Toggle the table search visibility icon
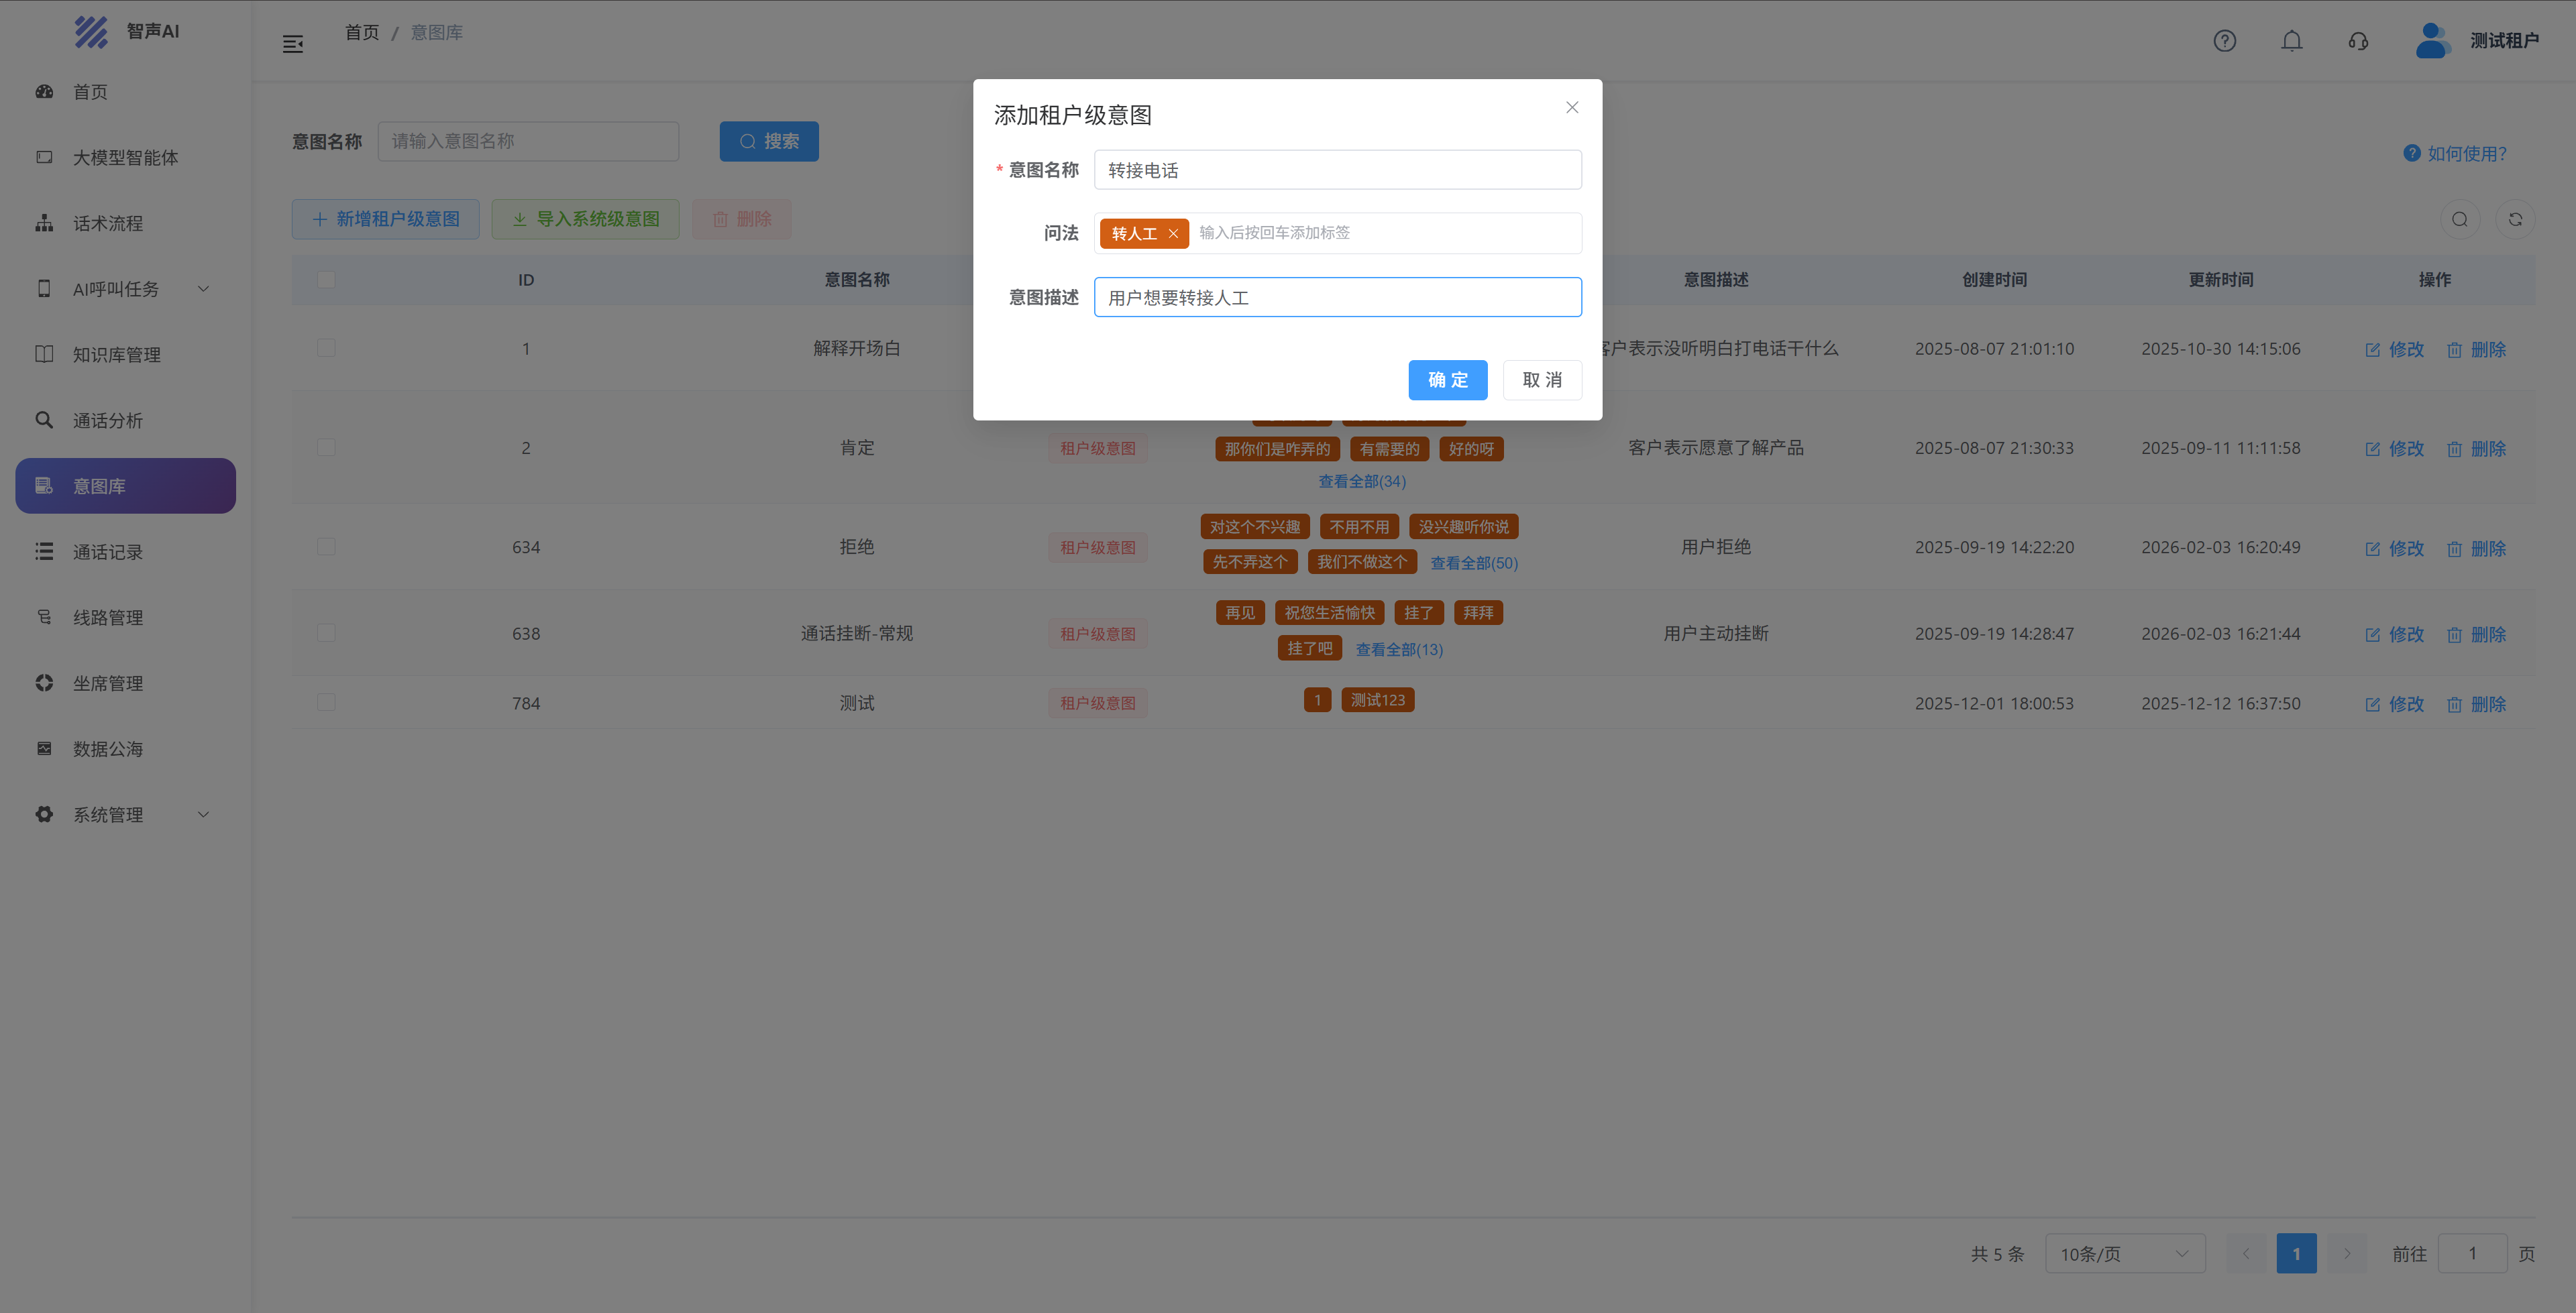 [x=2459, y=219]
